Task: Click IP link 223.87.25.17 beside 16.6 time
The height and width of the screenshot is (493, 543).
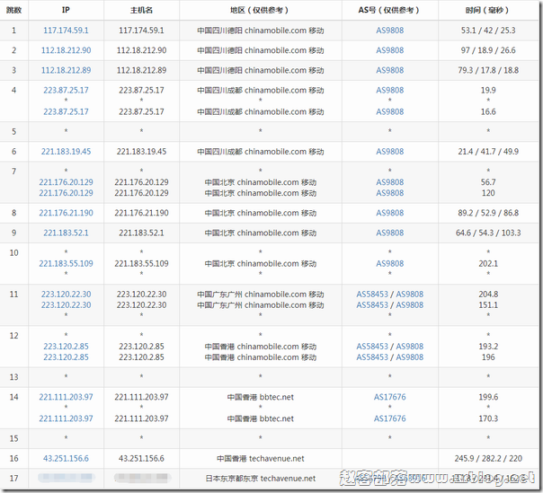Action: 66,111
